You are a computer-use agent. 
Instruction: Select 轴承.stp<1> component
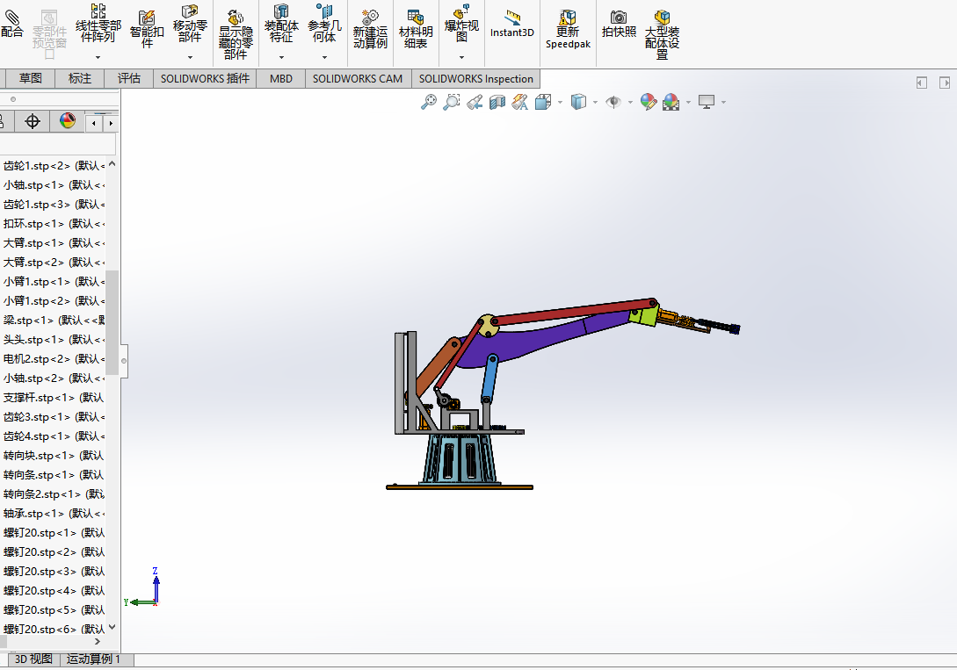coord(54,514)
